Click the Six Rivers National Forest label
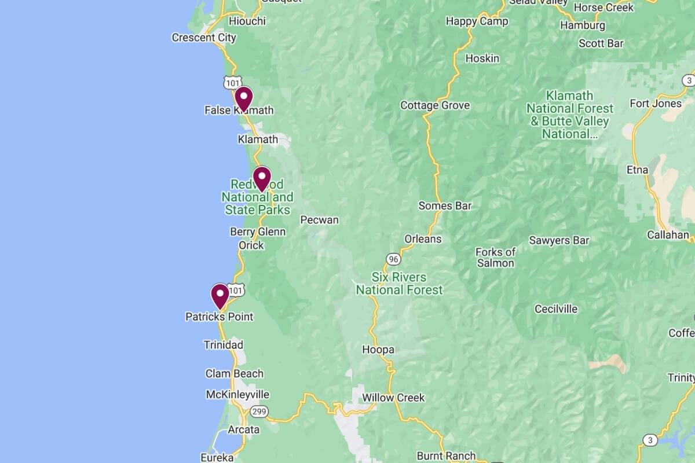The image size is (695, 463). [399, 284]
